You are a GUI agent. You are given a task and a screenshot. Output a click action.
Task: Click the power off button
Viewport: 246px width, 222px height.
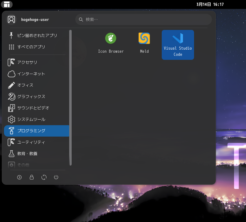(x=56, y=177)
